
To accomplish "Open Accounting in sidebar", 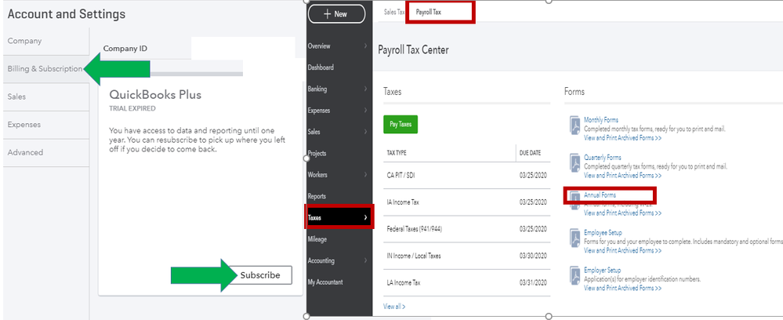I will coord(321,260).
